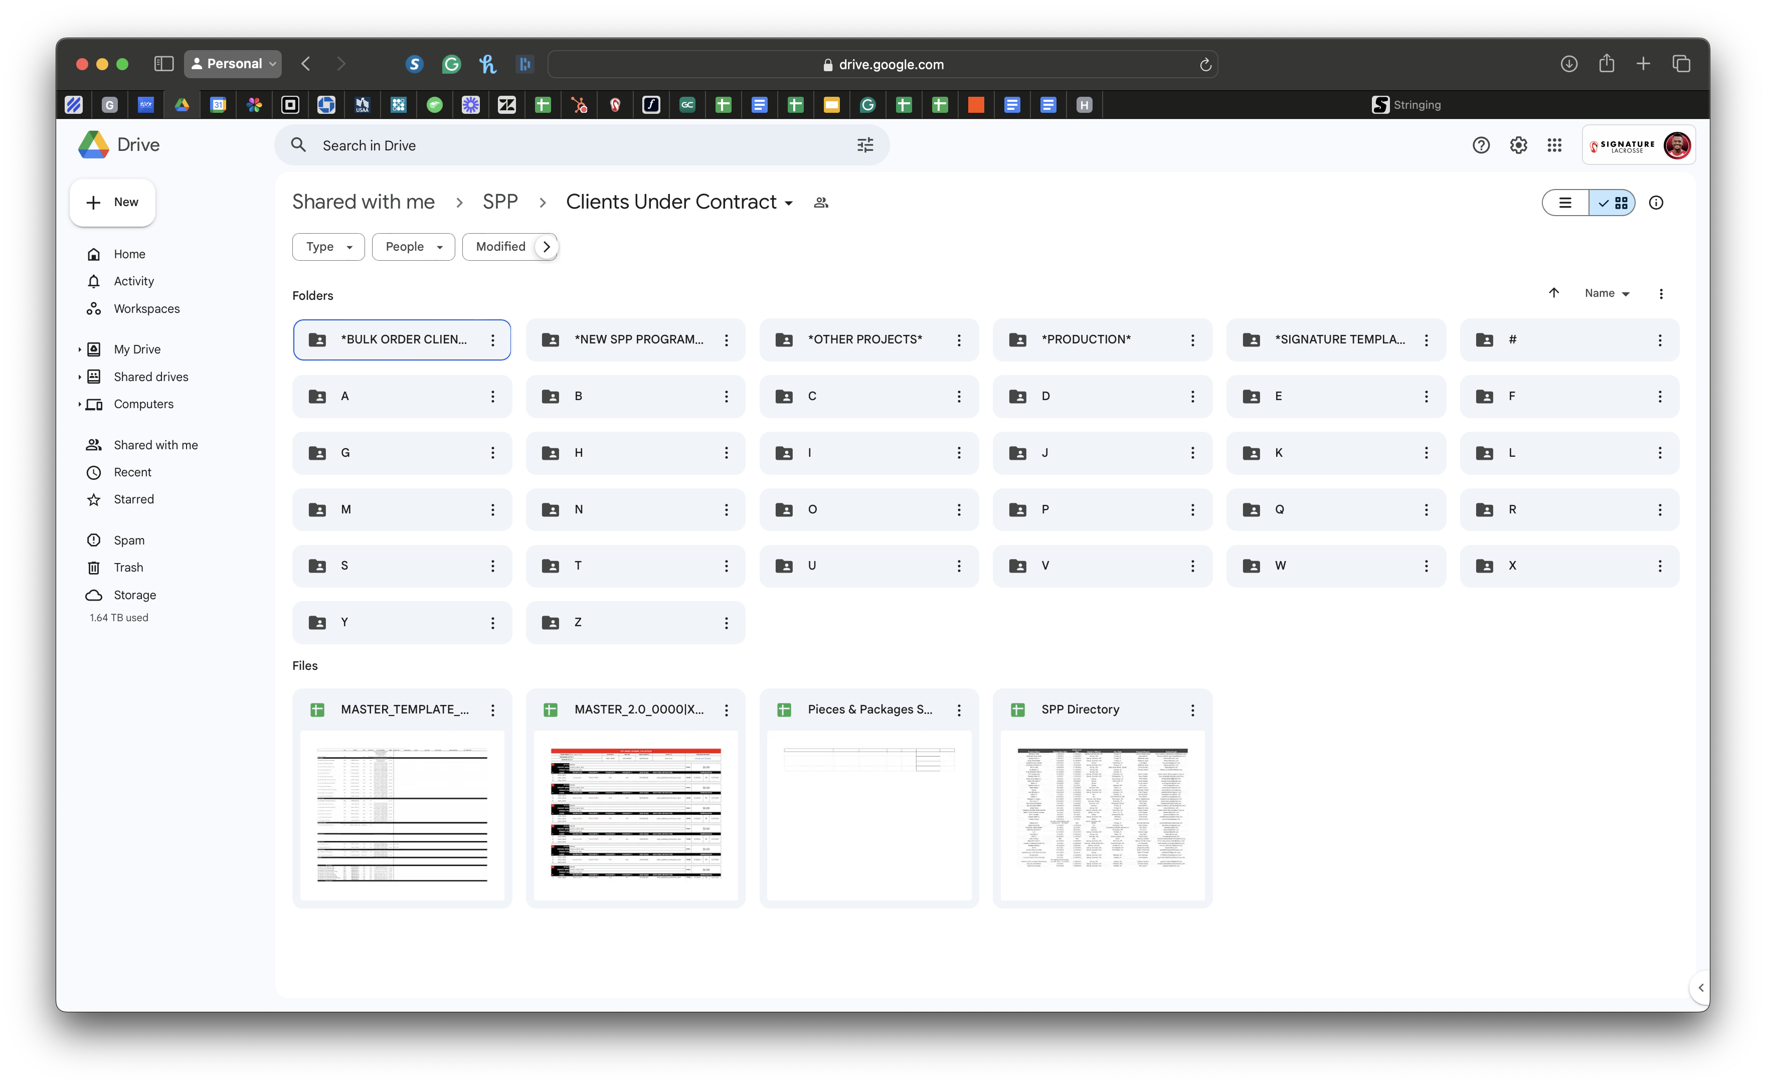This screenshot has width=1766, height=1086.
Task: Open more actions for *PRODUCTION* folder
Action: click(x=1192, y=340)
